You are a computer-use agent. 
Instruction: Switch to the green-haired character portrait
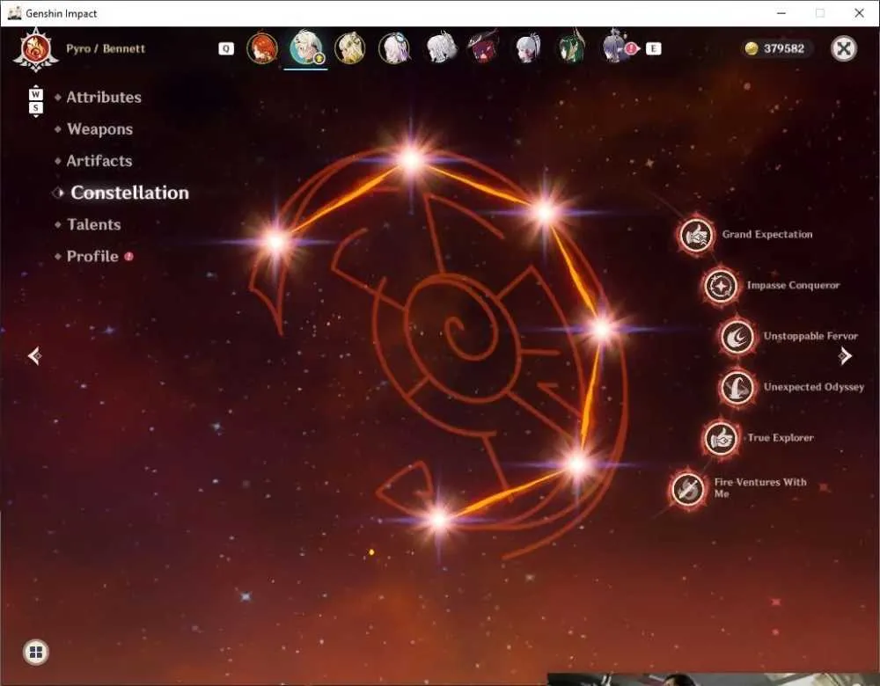point(571,48)
